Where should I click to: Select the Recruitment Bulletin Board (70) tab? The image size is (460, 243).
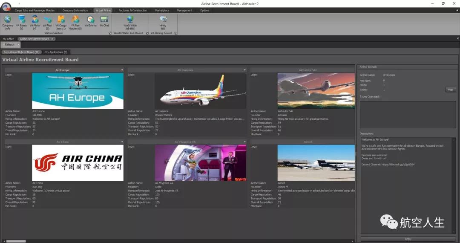coord(21,52)
